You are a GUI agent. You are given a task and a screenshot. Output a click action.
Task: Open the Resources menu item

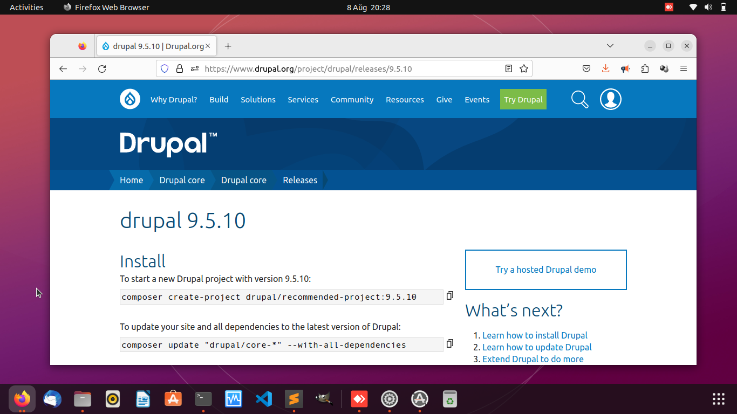(405, 99)
